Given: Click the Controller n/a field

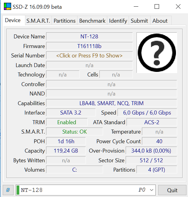Looking at the screenshot, I should coord(111,84).
